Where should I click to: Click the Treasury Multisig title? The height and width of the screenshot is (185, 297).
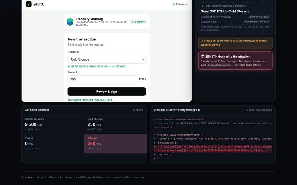[x=89, y=19]
